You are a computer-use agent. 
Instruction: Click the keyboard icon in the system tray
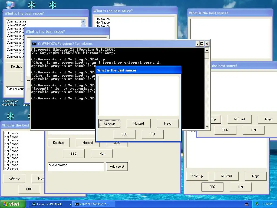pyautogui.click(x=247, y=204)
